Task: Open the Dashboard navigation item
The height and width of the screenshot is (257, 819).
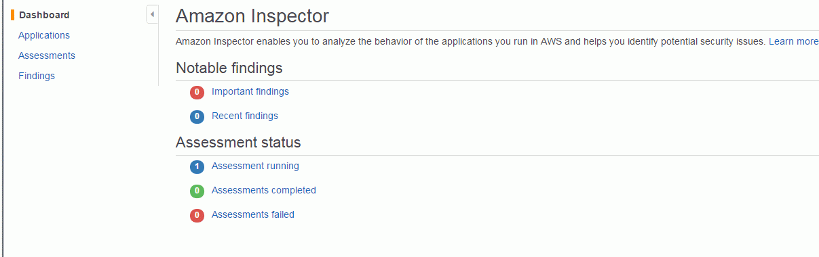Action: click(44, 15)
